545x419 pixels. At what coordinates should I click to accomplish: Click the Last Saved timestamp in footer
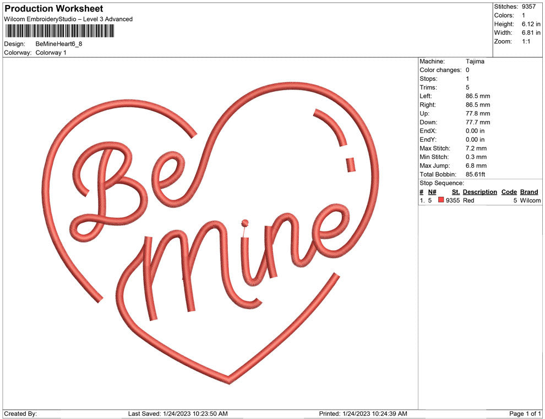pos(178,414)
